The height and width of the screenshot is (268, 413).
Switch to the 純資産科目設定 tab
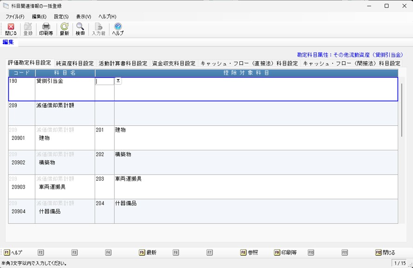pyautogui.click(x=75, y=64)
